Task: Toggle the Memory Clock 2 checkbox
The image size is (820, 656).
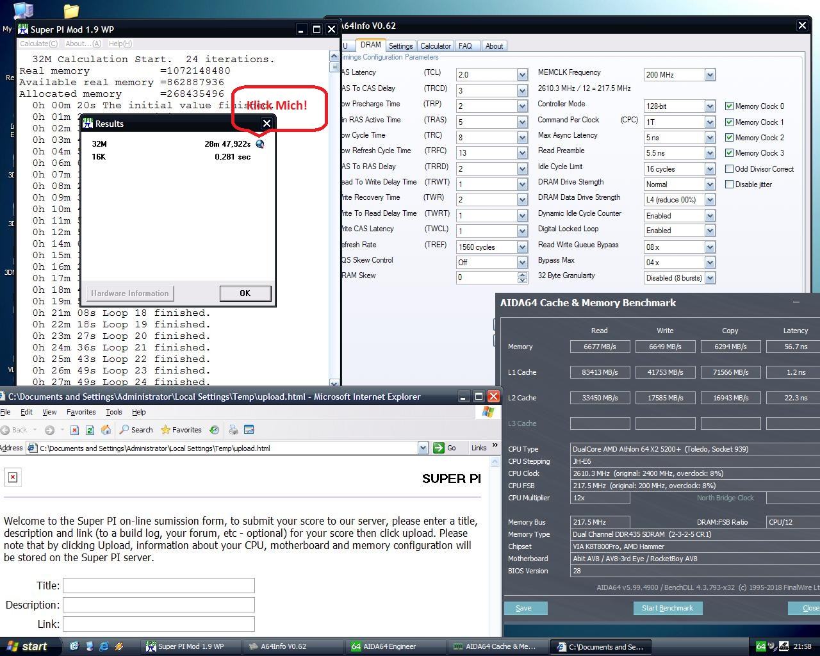Action: [729, 137]
